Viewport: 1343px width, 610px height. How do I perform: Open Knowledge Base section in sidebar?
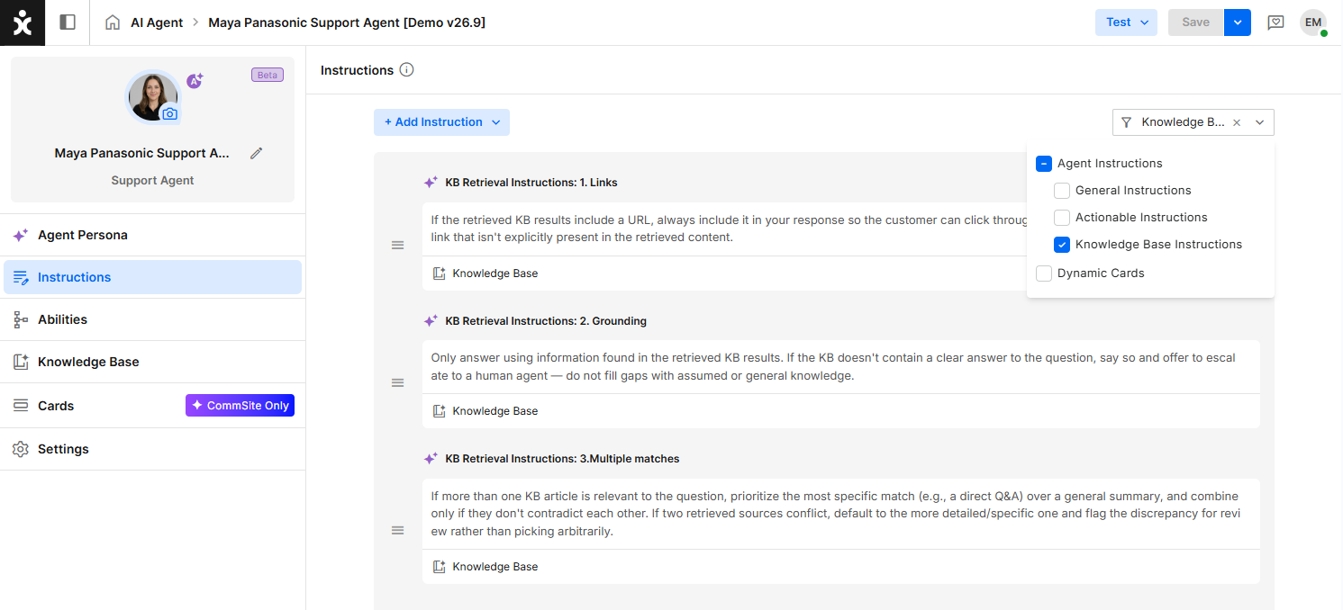[153, 362]
